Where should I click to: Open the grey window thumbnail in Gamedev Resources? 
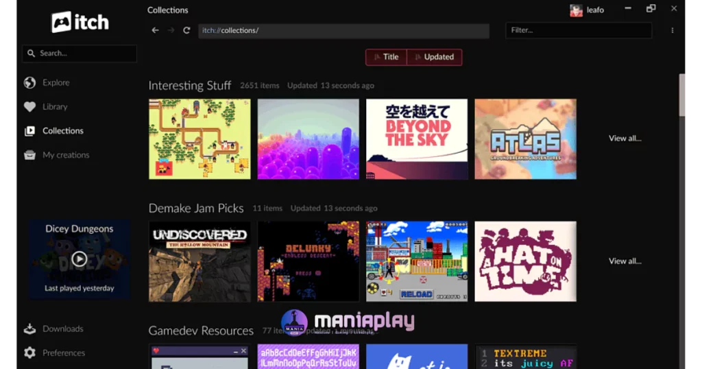[199, 357]
